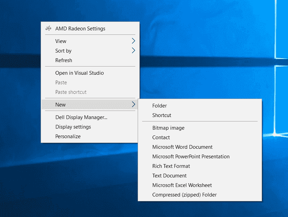The image size is (288, 217).
Task: Open the Sort by submenu
Action: [x=90, y=50]
